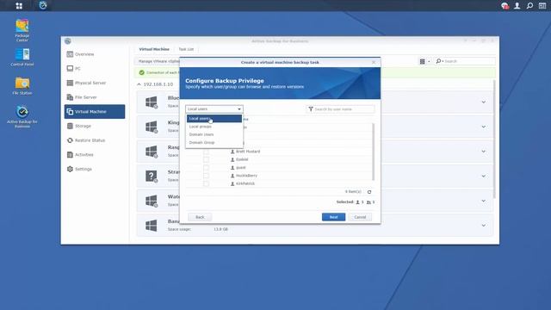Focus the Search field in Active Backup window

[465, 61]
